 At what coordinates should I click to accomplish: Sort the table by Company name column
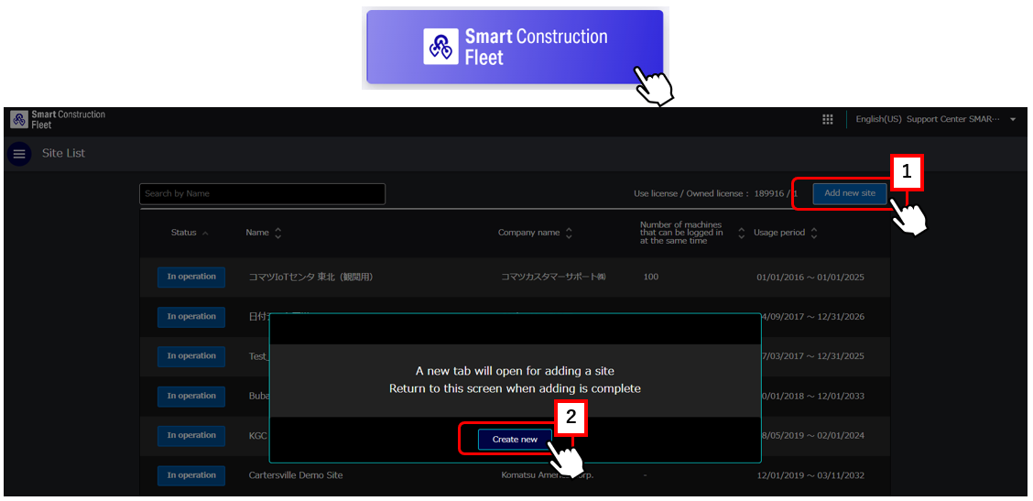(535, 233)
